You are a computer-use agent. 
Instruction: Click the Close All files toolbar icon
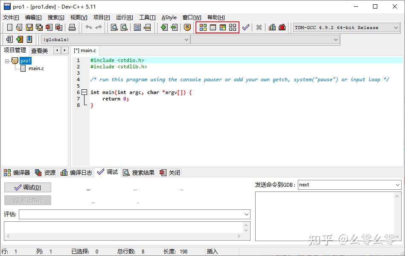pos(59,27)
